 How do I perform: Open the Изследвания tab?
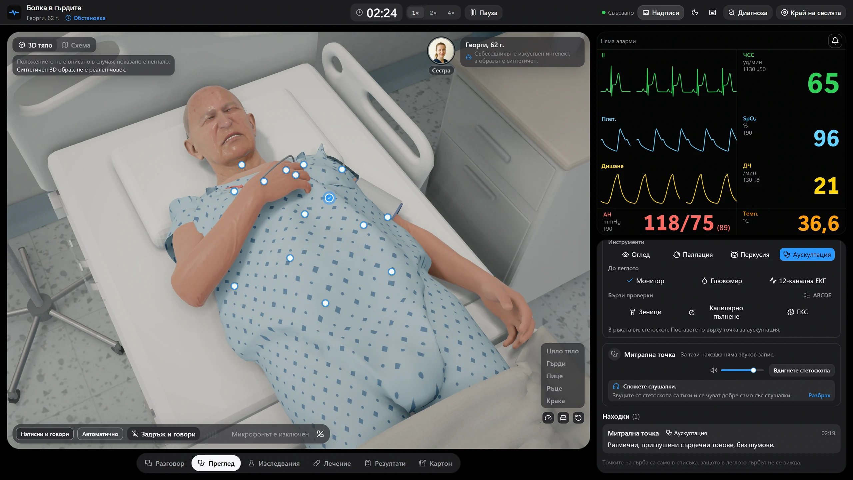click(x=274, y=463)
